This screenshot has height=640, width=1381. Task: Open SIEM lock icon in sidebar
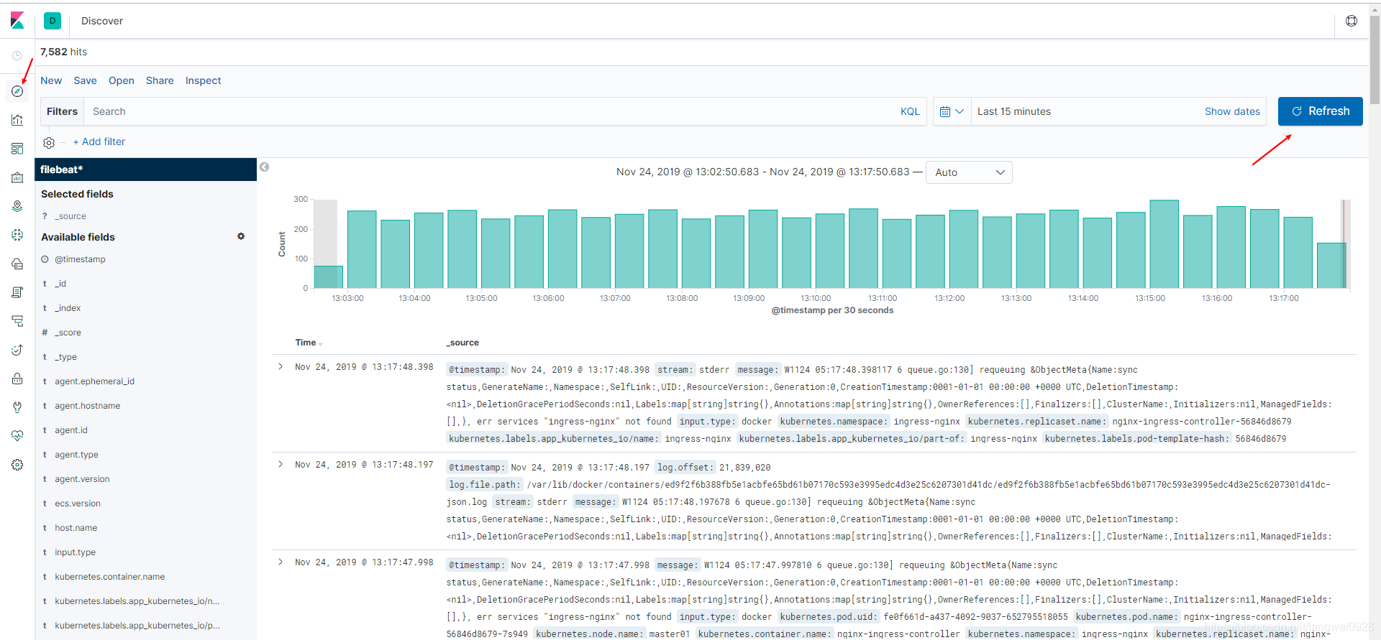tap(17, 379)
